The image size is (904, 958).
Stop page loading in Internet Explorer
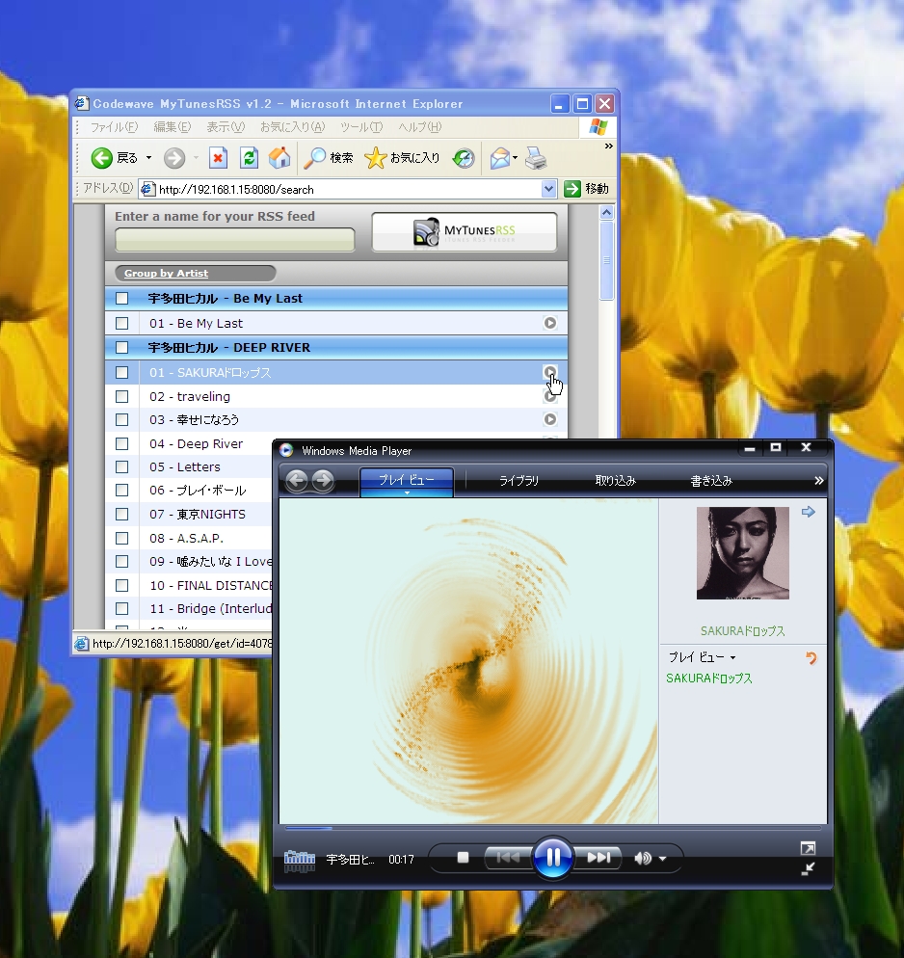coord(218,158)
